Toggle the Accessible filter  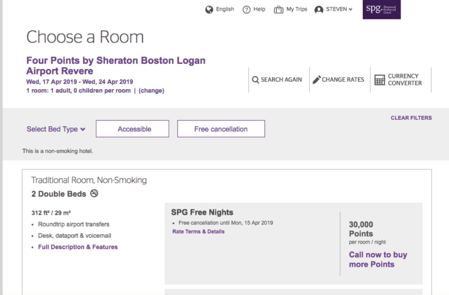[133, 129]
